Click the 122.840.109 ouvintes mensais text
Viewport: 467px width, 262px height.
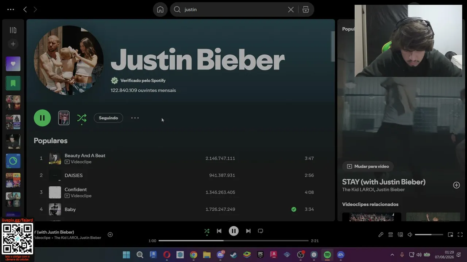pos(143,90)
